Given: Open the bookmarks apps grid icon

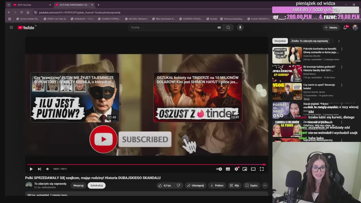Looking at the screenshot, I should pyautogui.click(x=10, y=19).
